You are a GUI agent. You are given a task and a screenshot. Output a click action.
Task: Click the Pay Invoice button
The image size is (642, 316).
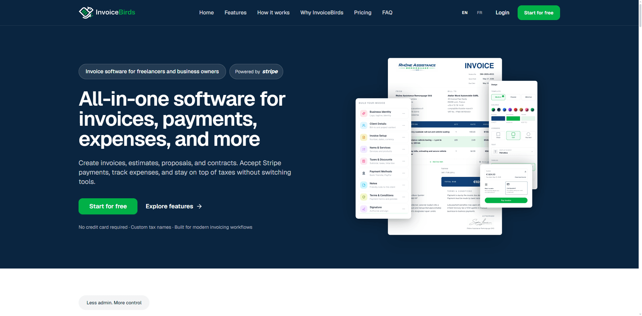click(x=506, y=200)
